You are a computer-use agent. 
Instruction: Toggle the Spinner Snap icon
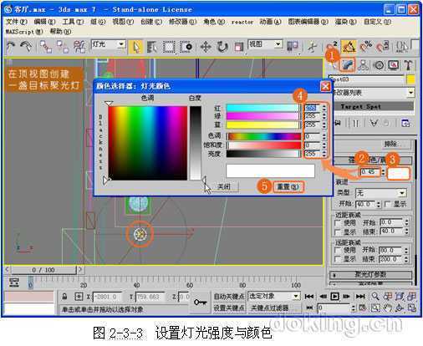point(383,46)
